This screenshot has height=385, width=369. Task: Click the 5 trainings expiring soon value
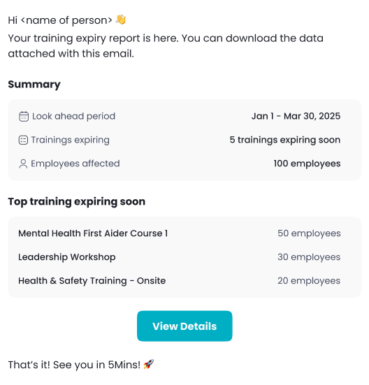285,140
